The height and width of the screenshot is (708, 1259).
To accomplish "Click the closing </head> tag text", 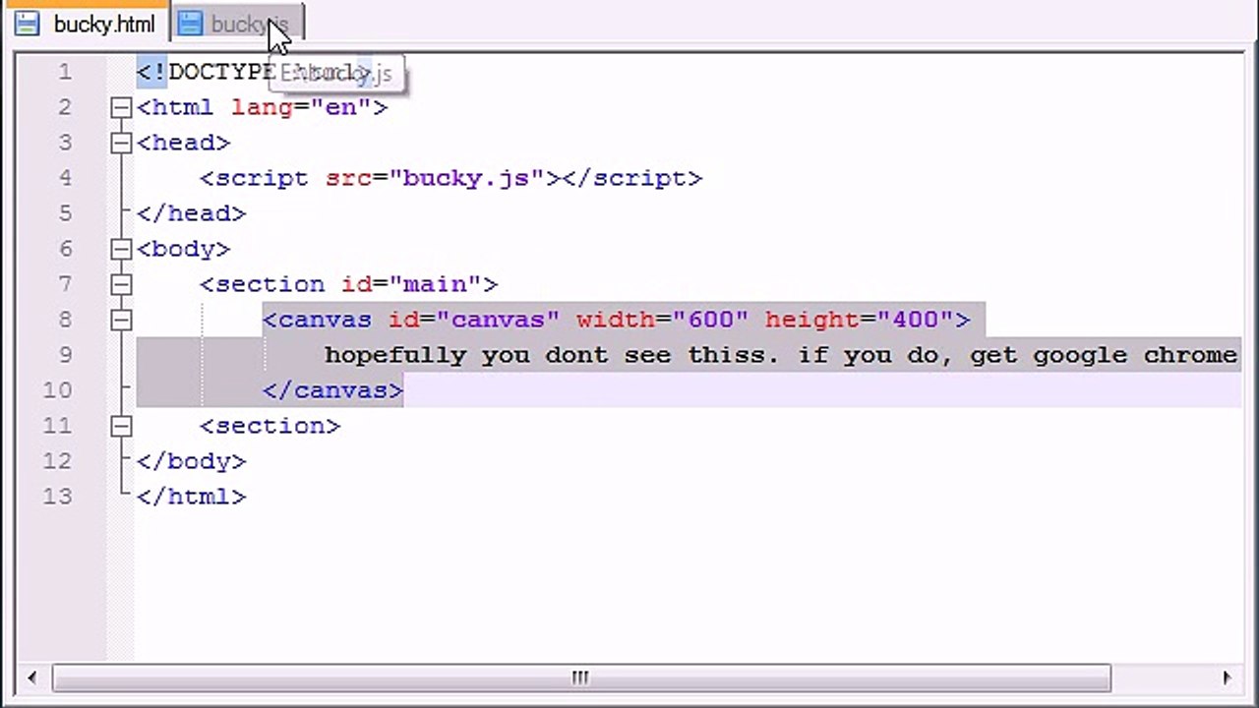I will tap(192, 213).
